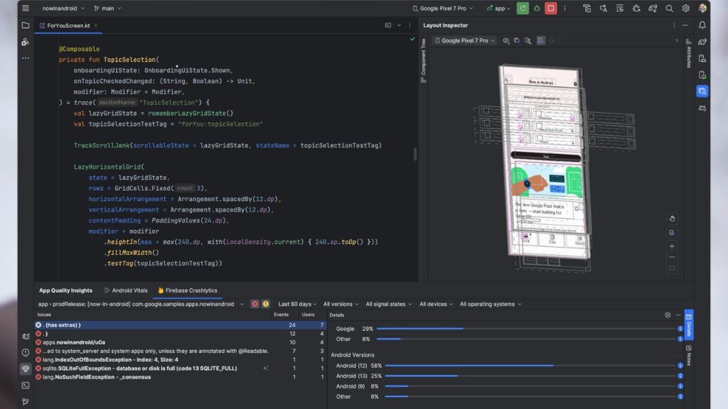Viewport: 728px width, 409px height.
Task: Open the IDE Settings gear
Action: pos(686,8)
